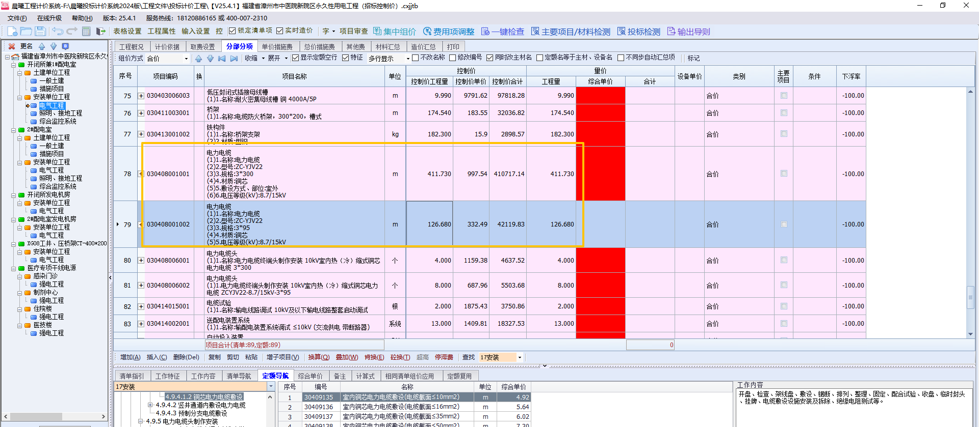
Task: Open the 材料汇总 tab
Action: [x=388, y=47]
